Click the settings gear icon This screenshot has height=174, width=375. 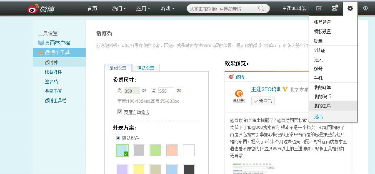[350, 8]
